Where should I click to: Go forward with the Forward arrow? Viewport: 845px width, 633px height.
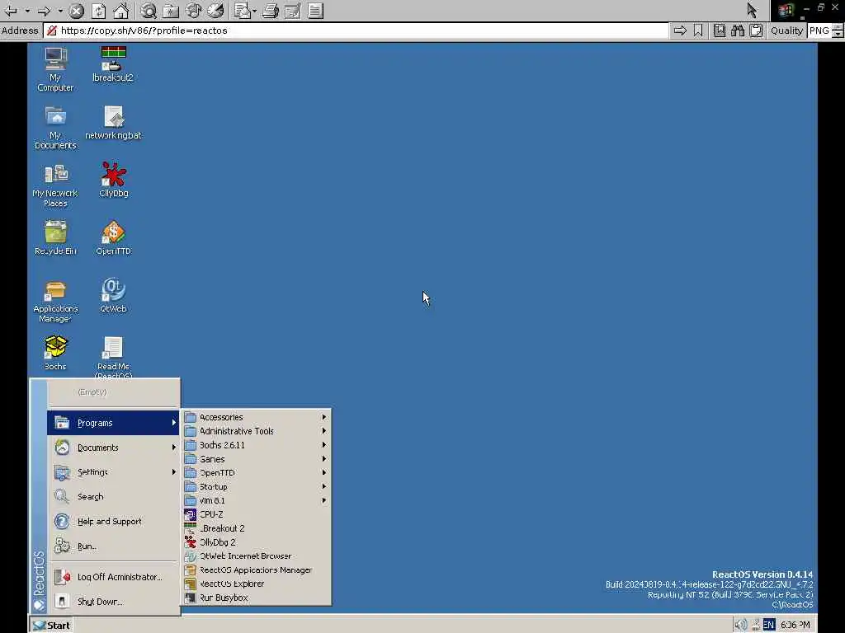[x=45, y=10]
